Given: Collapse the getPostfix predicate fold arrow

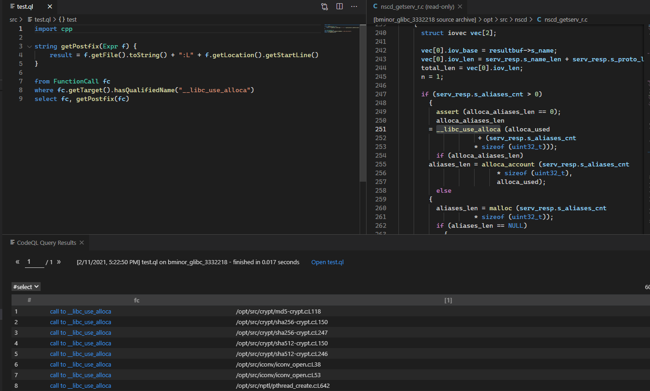Looking at the screenshot, I should tap(30, 47).
